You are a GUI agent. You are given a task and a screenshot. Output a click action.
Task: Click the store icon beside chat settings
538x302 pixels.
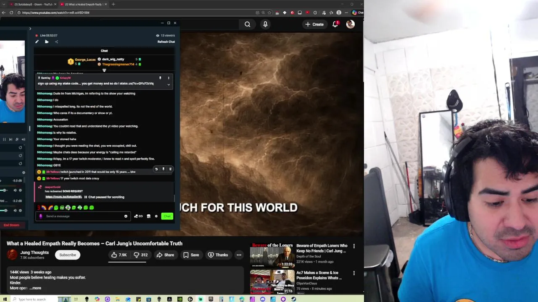click(148, 216)
